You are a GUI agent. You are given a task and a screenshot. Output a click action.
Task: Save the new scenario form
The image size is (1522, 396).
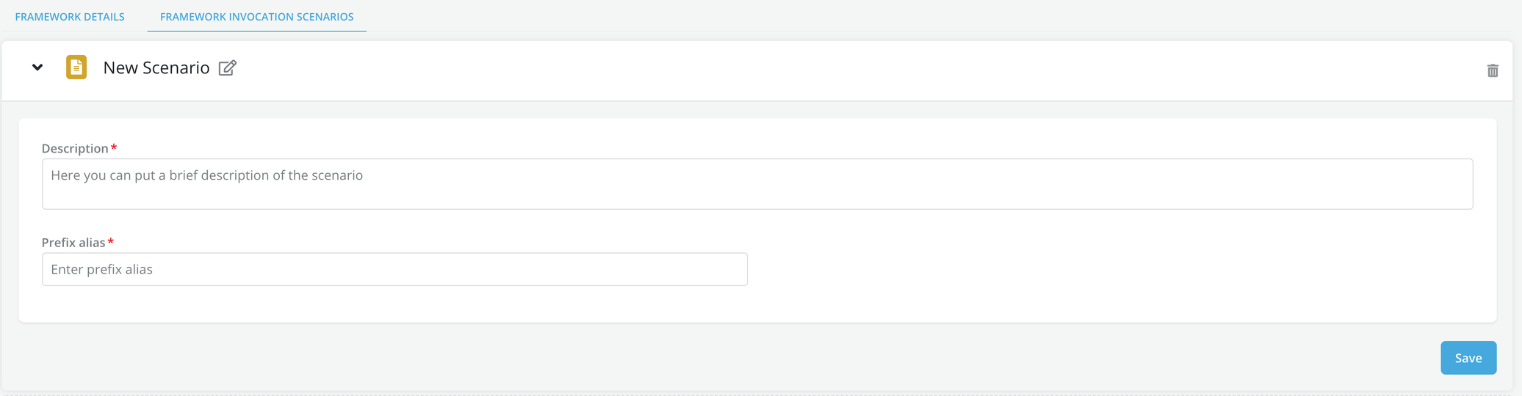(x=1468, y=358)
